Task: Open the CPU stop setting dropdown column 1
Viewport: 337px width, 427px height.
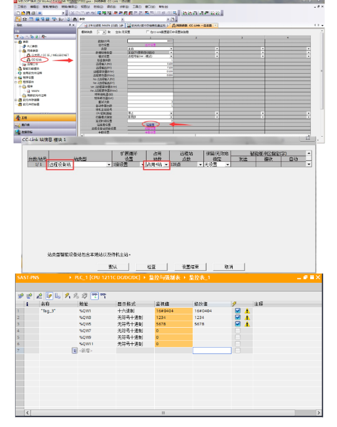Action: pos(171,113)
